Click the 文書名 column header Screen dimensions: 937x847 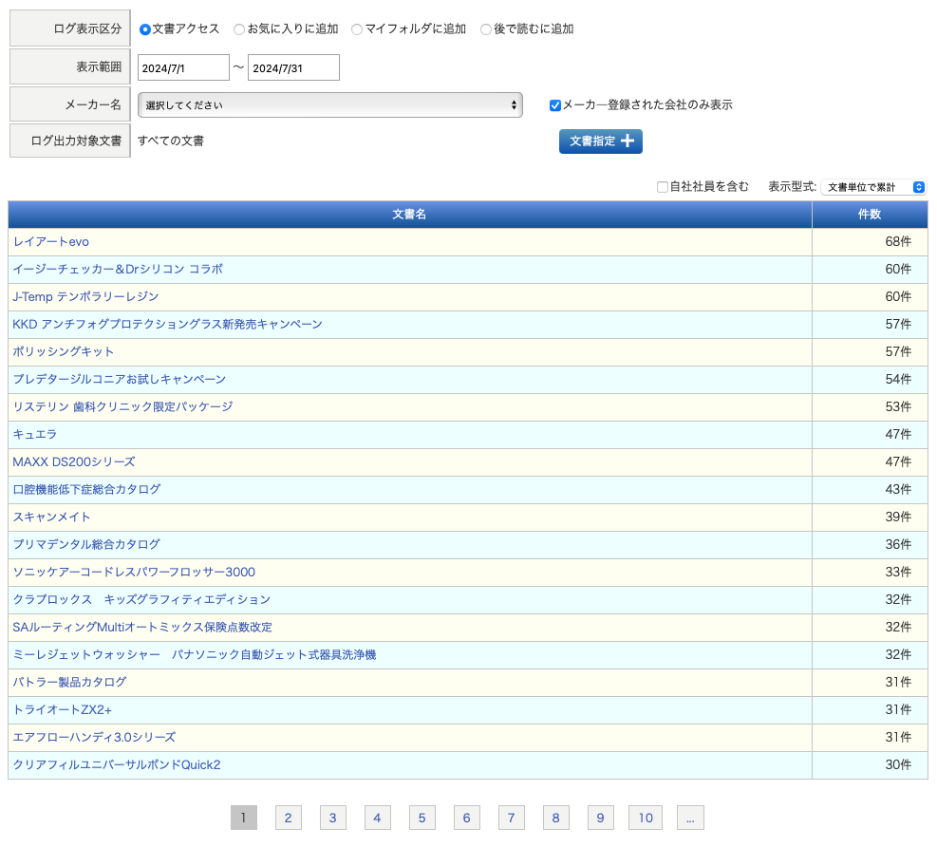409,214
